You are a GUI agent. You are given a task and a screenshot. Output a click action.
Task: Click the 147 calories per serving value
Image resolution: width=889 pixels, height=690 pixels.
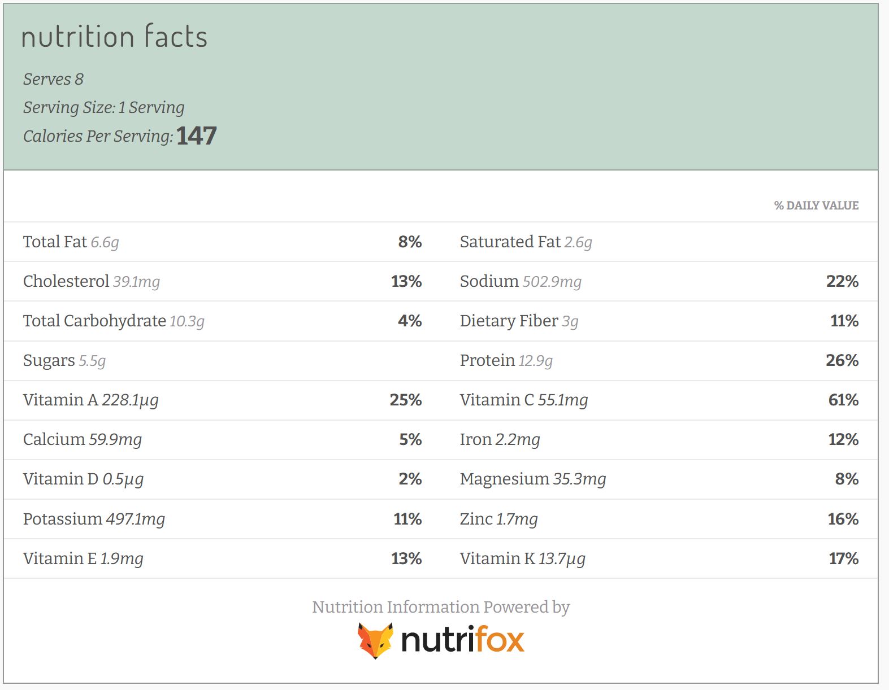[x=197, y=136]
